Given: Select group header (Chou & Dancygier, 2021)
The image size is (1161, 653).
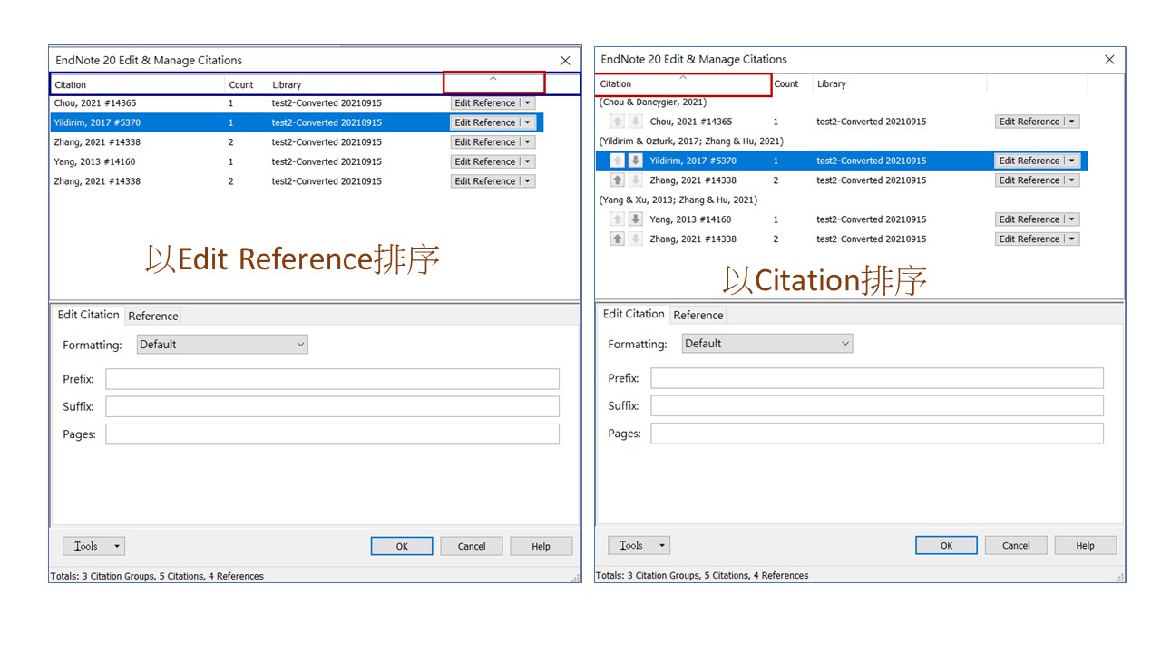Looking at the screenshot, I should (x=653, y=102).
